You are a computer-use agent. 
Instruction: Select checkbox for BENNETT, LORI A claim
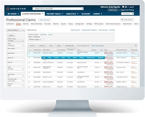(x=29, y=77)
